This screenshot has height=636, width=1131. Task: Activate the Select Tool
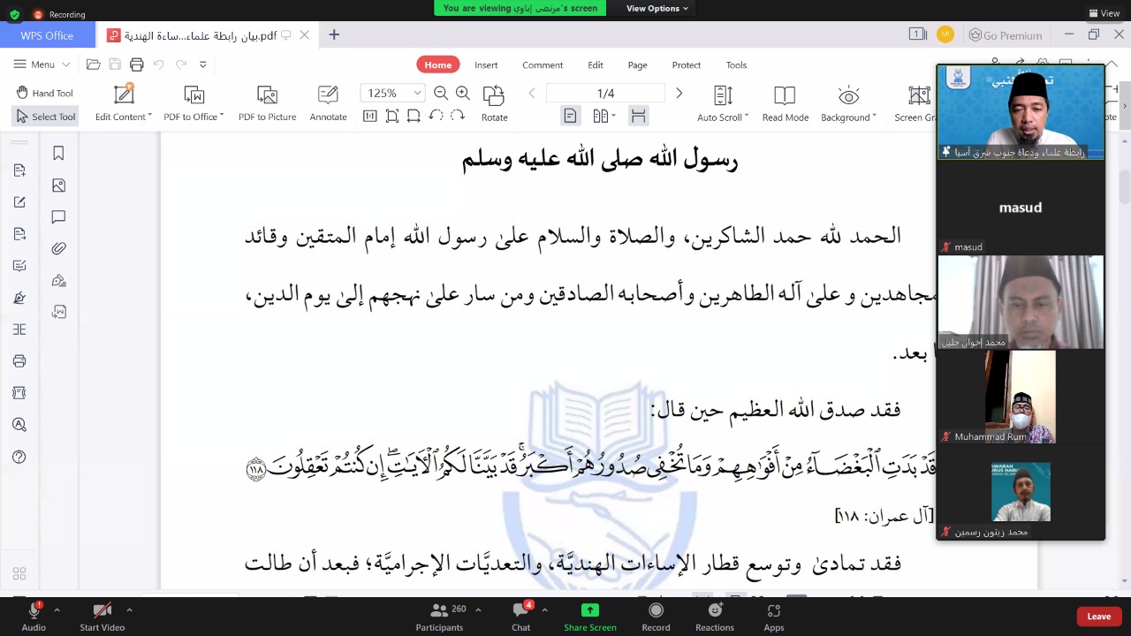(45, 117)
